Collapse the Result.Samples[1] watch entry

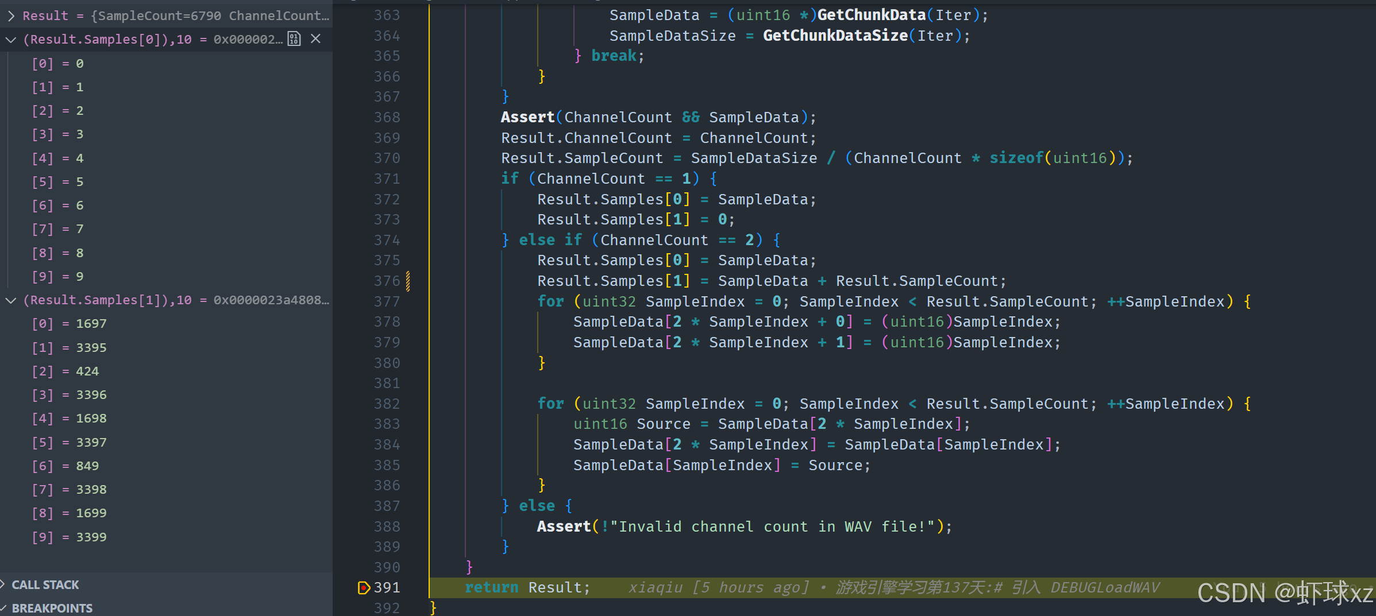click(11, 300)
